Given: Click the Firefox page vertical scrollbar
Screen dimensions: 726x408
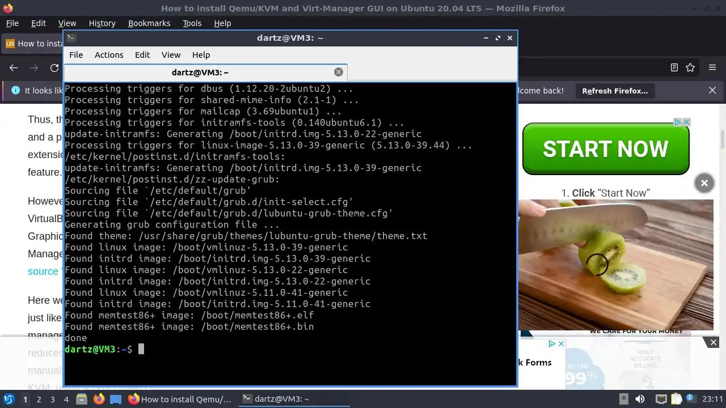Looking at the screenshot, I should pyautogui.click(x=723, y=139).
